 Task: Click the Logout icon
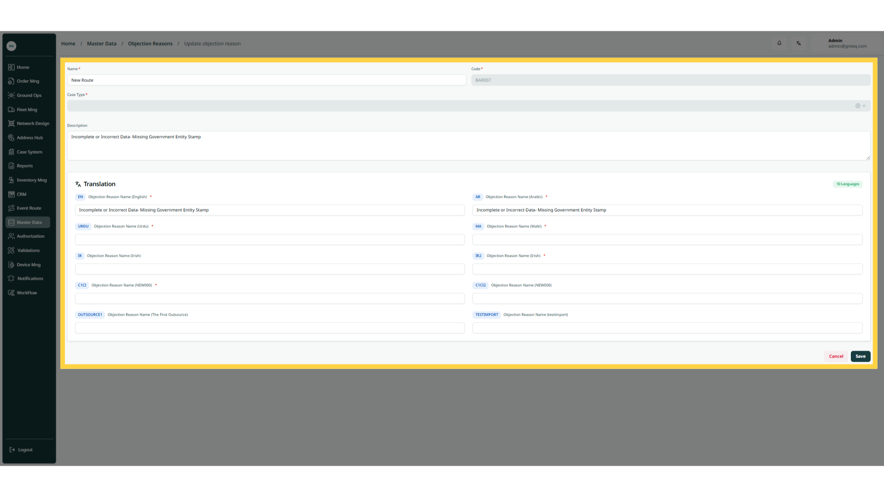pyautogui.click(x=12, y=450)
